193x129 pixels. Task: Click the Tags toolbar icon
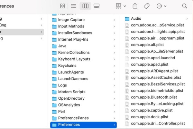click(147, 6)
